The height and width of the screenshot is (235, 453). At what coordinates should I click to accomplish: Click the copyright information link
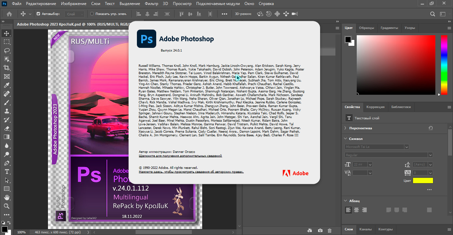191,172
